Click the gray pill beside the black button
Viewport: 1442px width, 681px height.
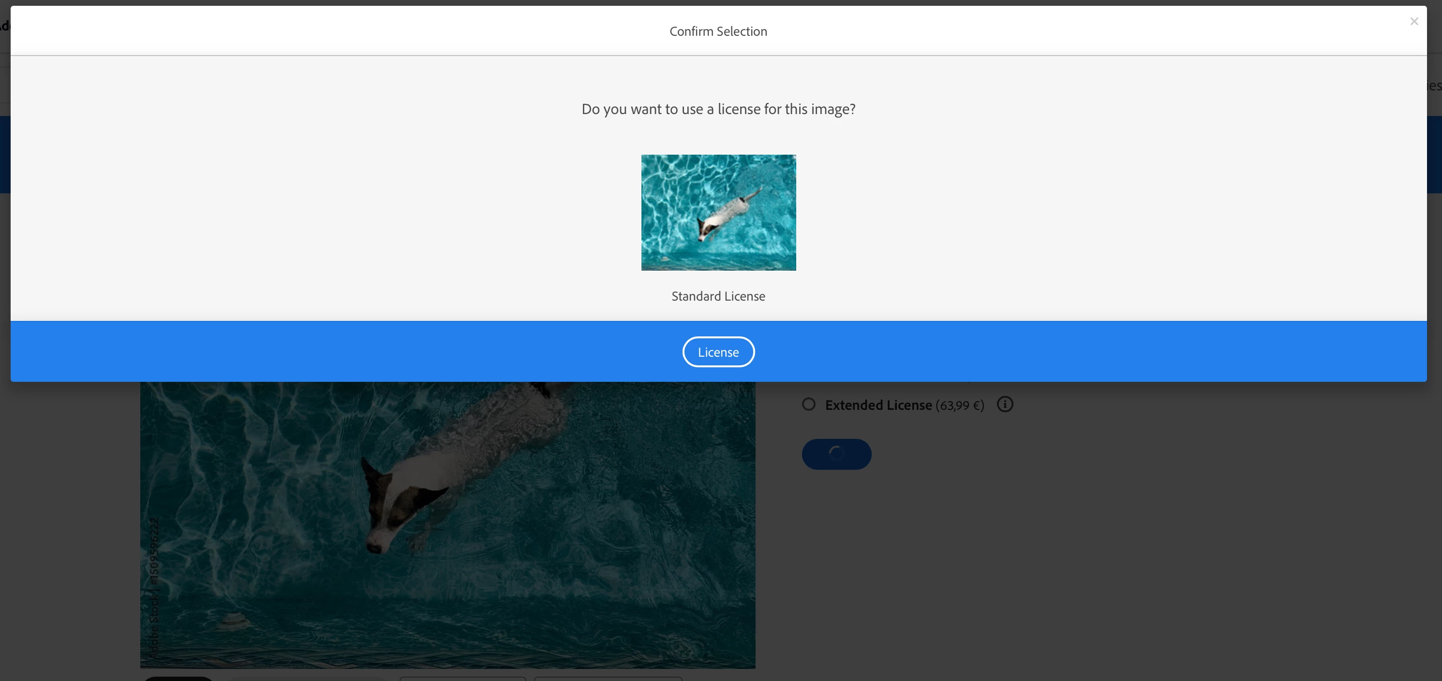pyautogui.click(x=308, y=680)
